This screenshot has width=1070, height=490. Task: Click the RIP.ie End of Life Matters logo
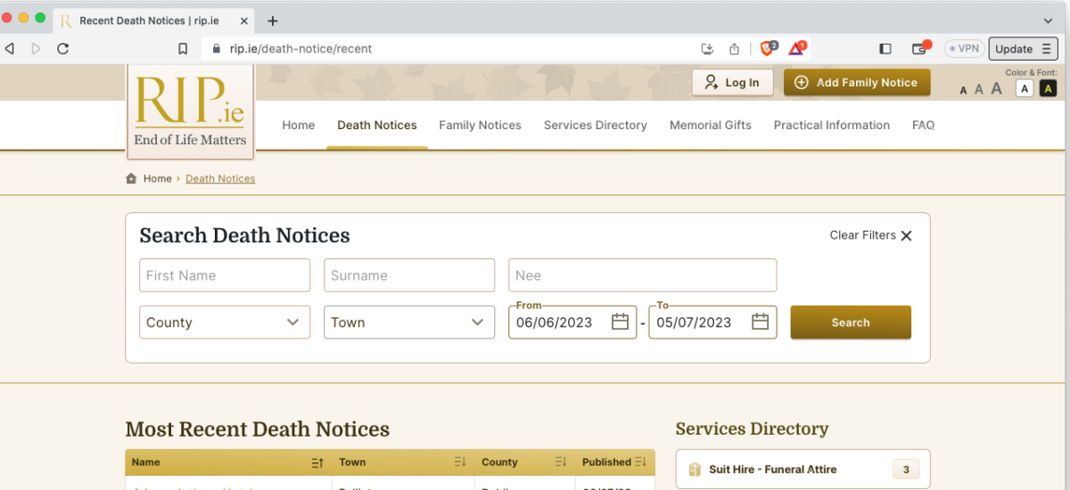pos(190,110)
